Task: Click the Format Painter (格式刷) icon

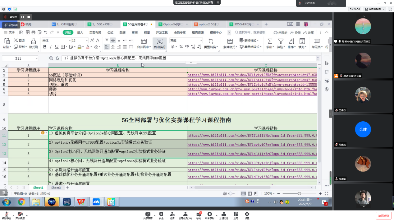Action: point(33,41)
